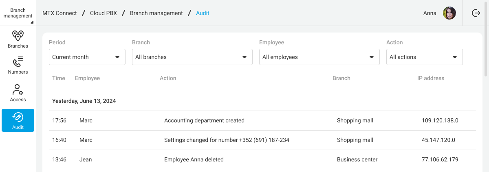This screenshot has height=172, width=489.
Task: Go to MTX Connect breadcrumb
Action: pyautogui.click(x=59, y=13)
